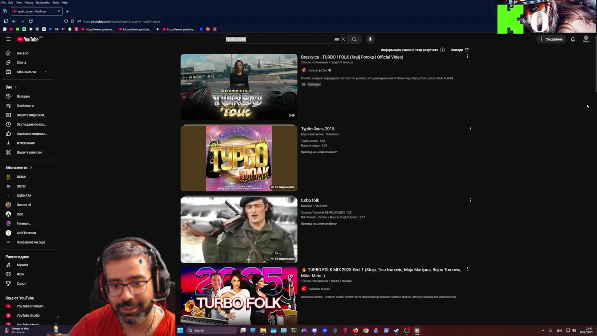597x336 pixels.
Task: Click YouTube search input field
Action: point(278,39)
